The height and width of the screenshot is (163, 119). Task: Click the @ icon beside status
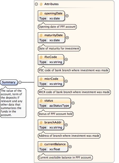tap(41, 101)
